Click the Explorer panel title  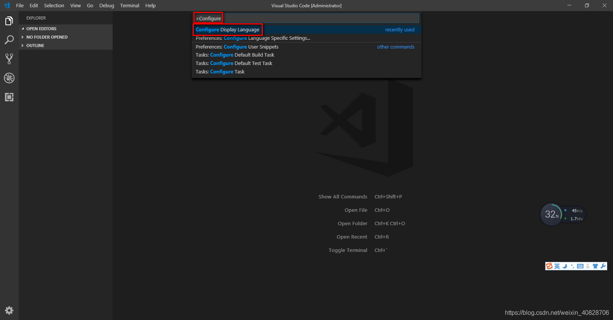click(36, 18)
